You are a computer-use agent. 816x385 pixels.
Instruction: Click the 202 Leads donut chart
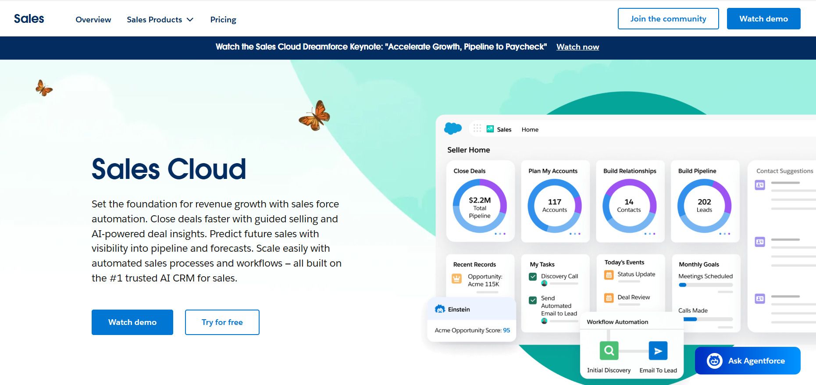[704, 206]
